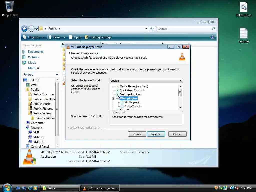The width and height of the screenshot is (256, 192).
Task: Open recent pages dropdown beside navigation arrows
Action: coord(36,29)
